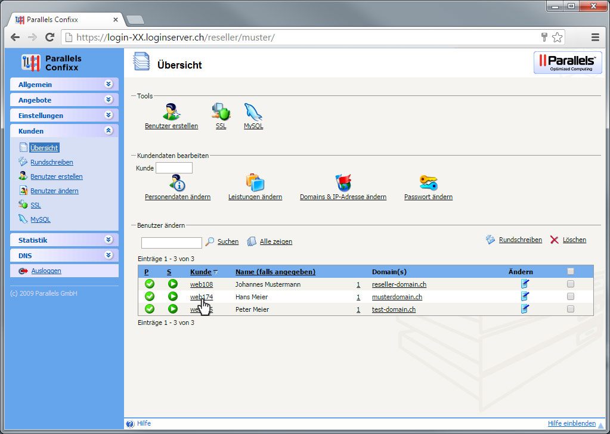Expand the Einstellungen sidebar section

coord(64,116)
